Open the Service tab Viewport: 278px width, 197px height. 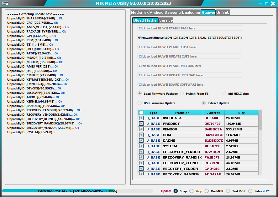point(166,20)
